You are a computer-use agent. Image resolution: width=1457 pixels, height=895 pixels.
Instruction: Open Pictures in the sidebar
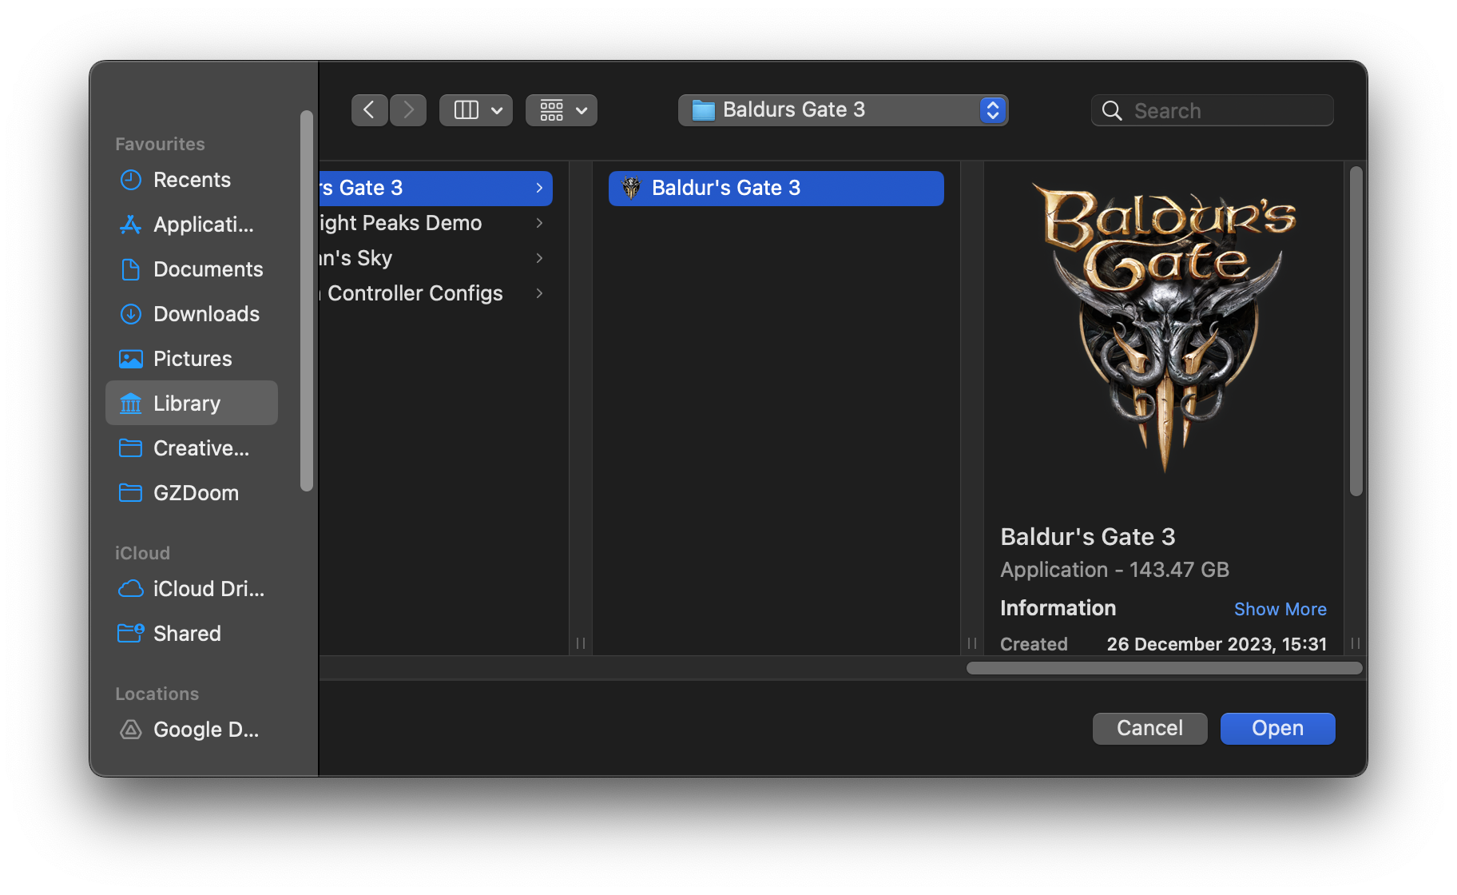[192, 359]
